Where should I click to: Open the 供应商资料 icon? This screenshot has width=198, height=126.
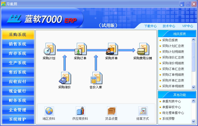click(x=80, y=111)
